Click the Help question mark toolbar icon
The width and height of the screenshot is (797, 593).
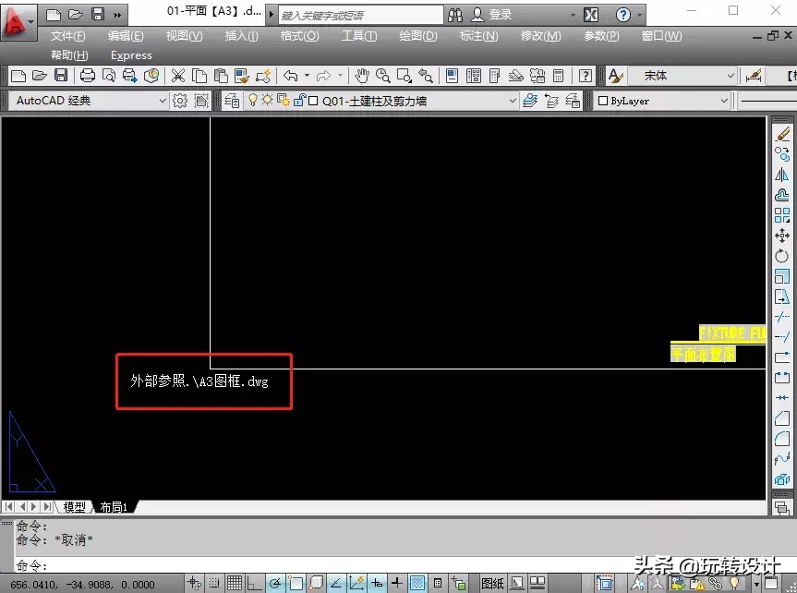tap(586, 76)
